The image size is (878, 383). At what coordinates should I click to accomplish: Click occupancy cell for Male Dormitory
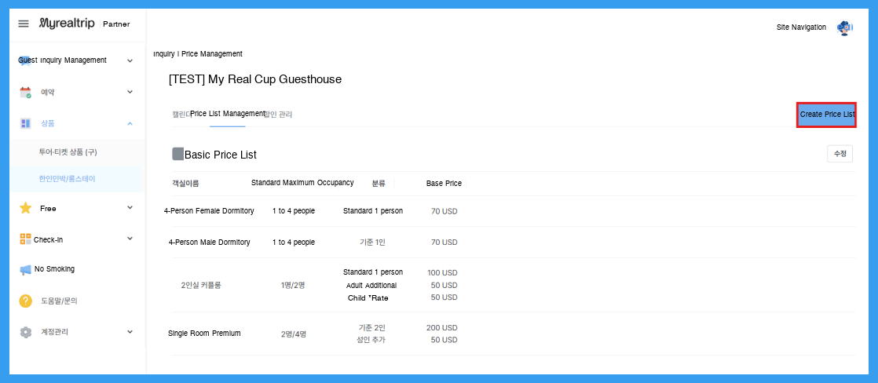click(x=294, y=242)
